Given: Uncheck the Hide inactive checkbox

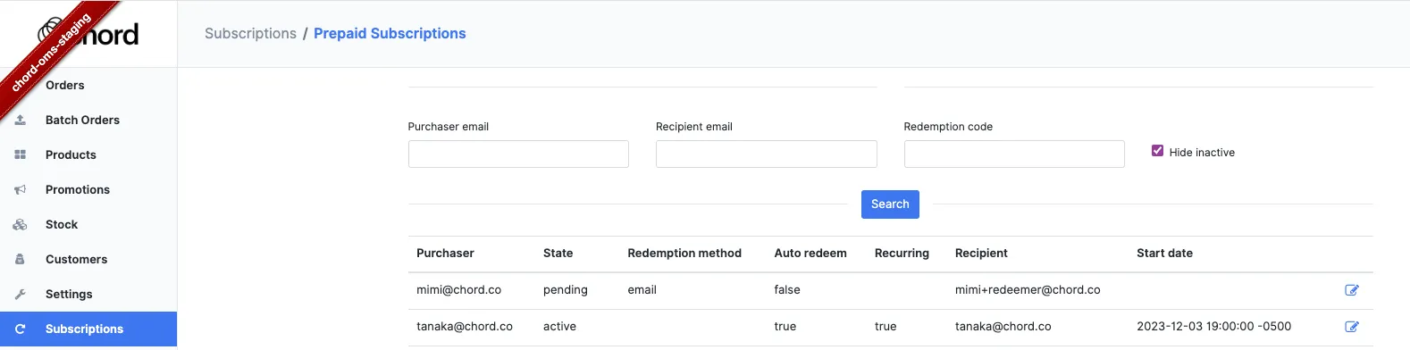Looking at the screenshot, I should (x=1157, y=151).
